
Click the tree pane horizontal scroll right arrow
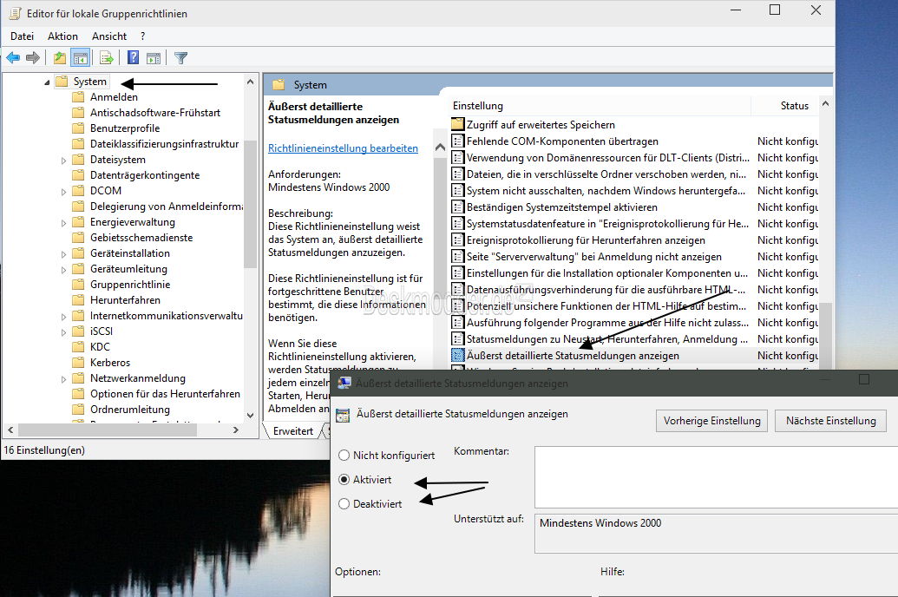point(235,430)
